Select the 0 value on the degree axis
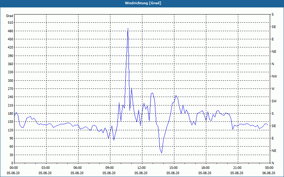Screen dimensions: 284x177 [x=12, y=163]
